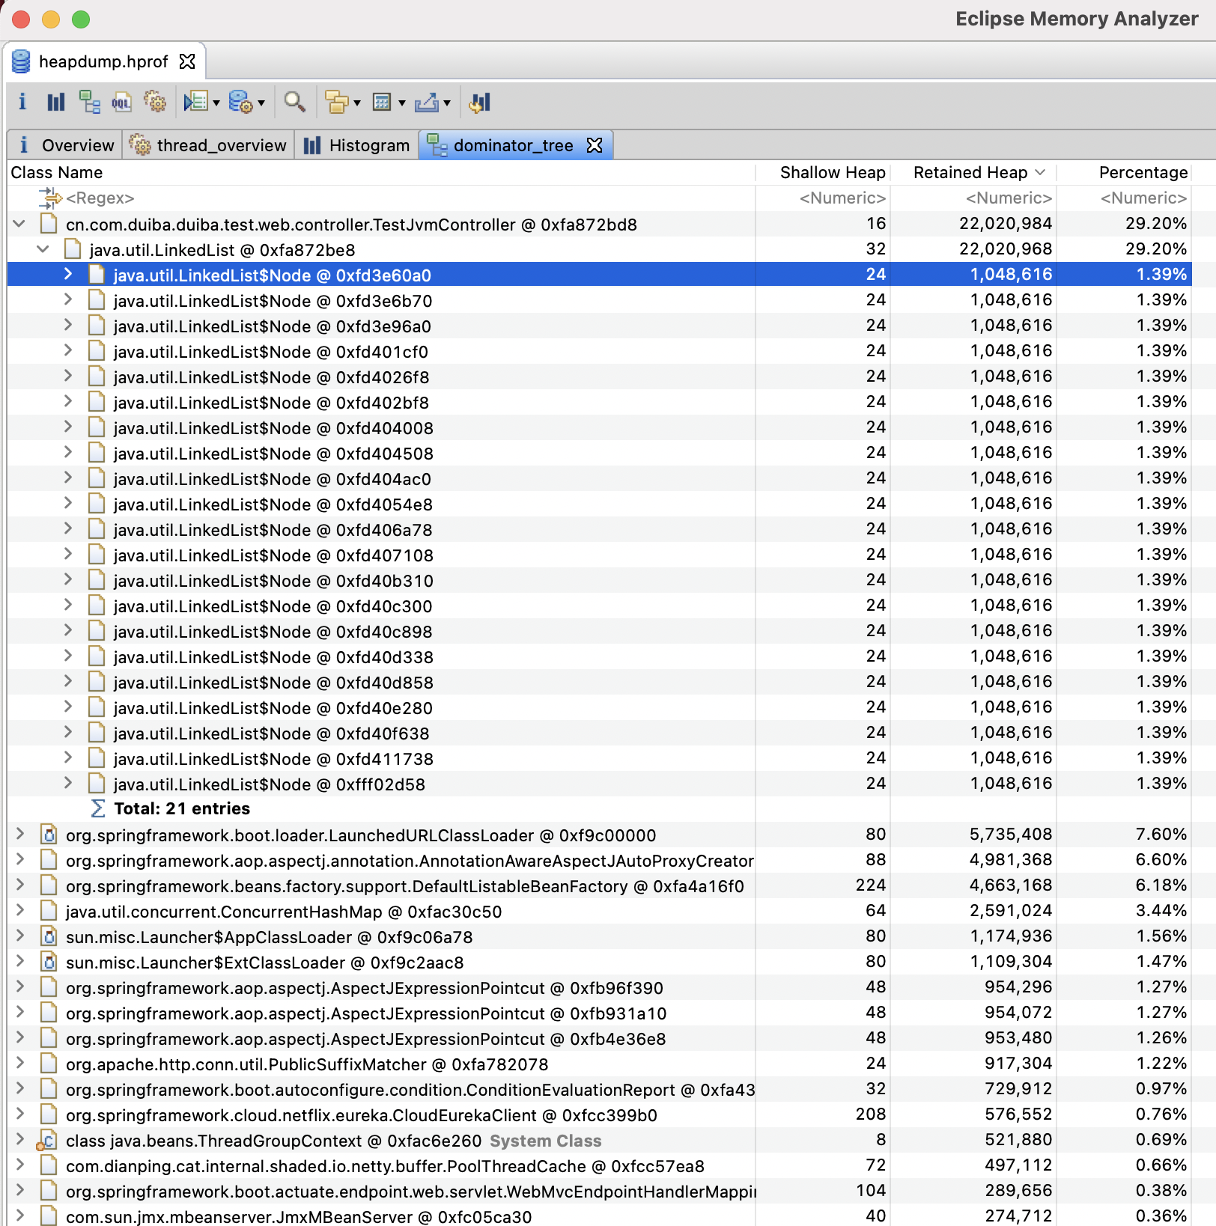The width and height of the screenshot is (1216, 1226).
Task: Switch to the Histogram tab
Action: tap(356, 145)
